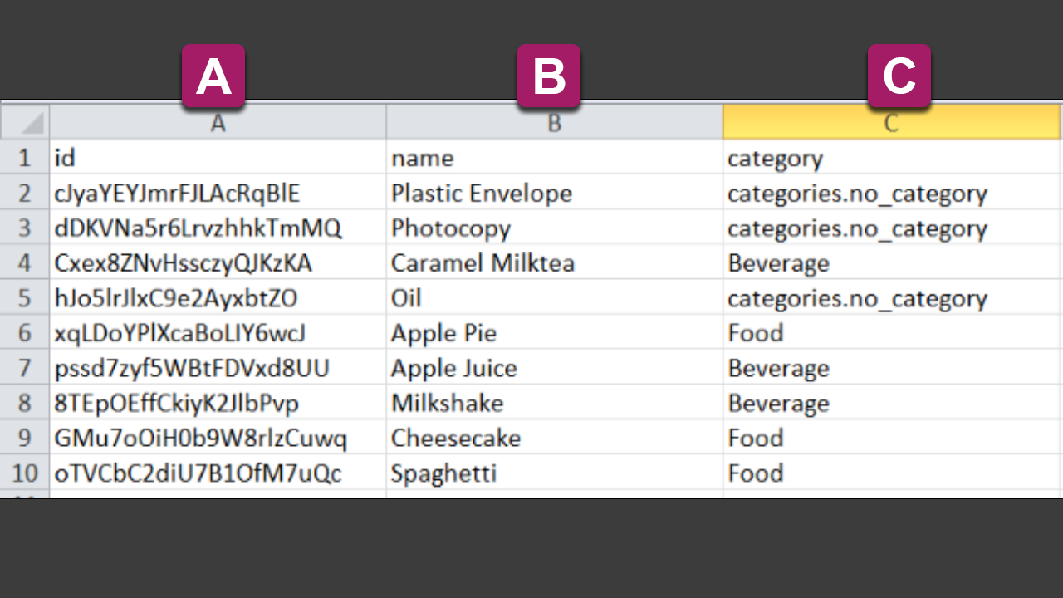Screen dimensions: 1063x598
Task: Select row 1 header
Action: pyautogui.click(x=25, y=157)
